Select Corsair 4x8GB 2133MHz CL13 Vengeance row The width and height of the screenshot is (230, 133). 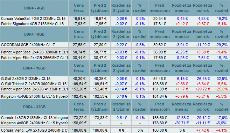pyautogui.click(x=115, y=118)
